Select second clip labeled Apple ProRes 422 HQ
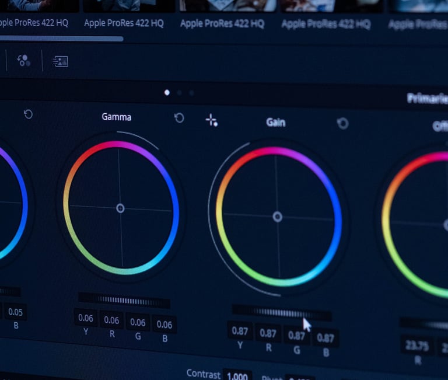This screenshot has width=448, height=380. (124, 23)
